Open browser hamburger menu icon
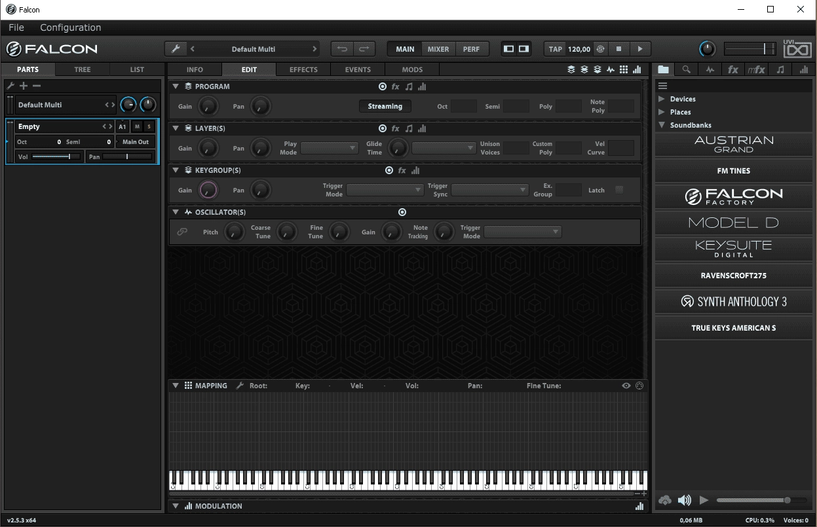 (662, 86)
